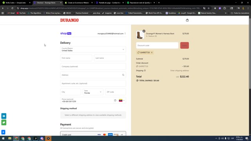Viewport: 251px width, 141px height.
Task: Show hidden tray icons chevron
Action: click(216, 138)
